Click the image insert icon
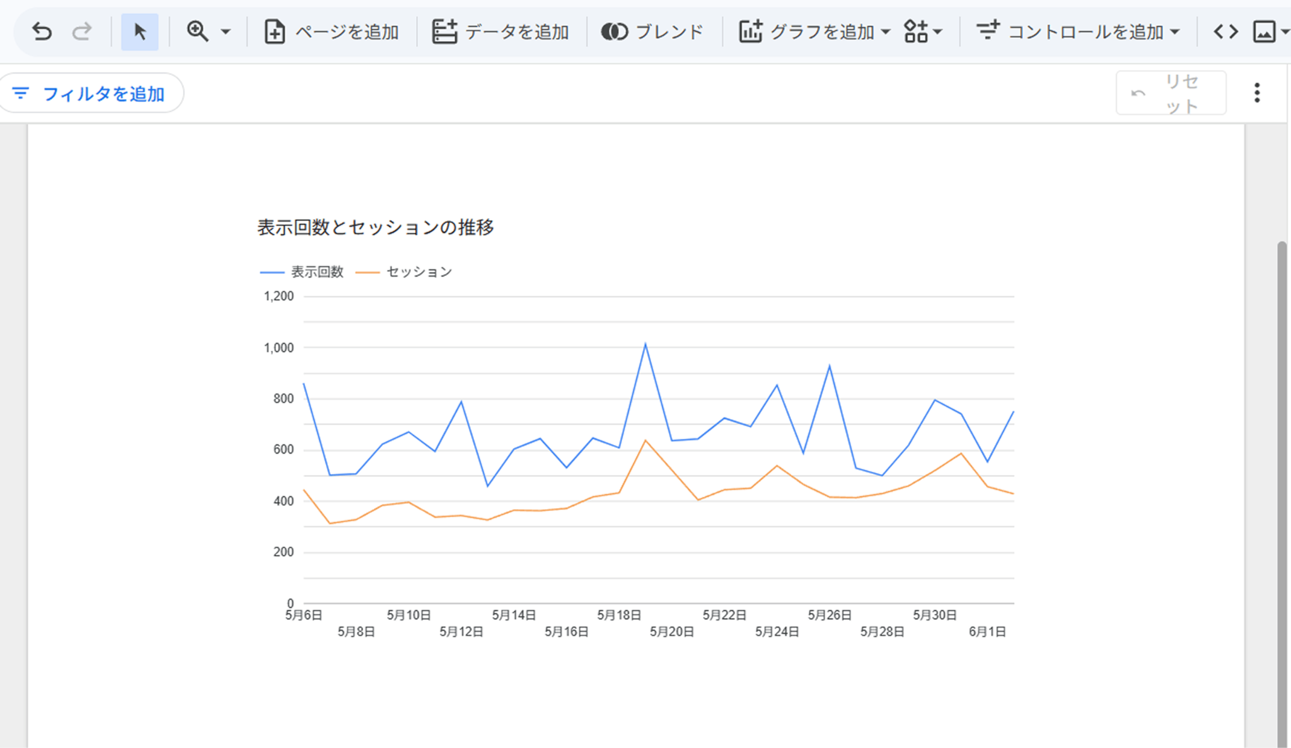This screenshot has height=748, width=1291. coord(1264,32)
